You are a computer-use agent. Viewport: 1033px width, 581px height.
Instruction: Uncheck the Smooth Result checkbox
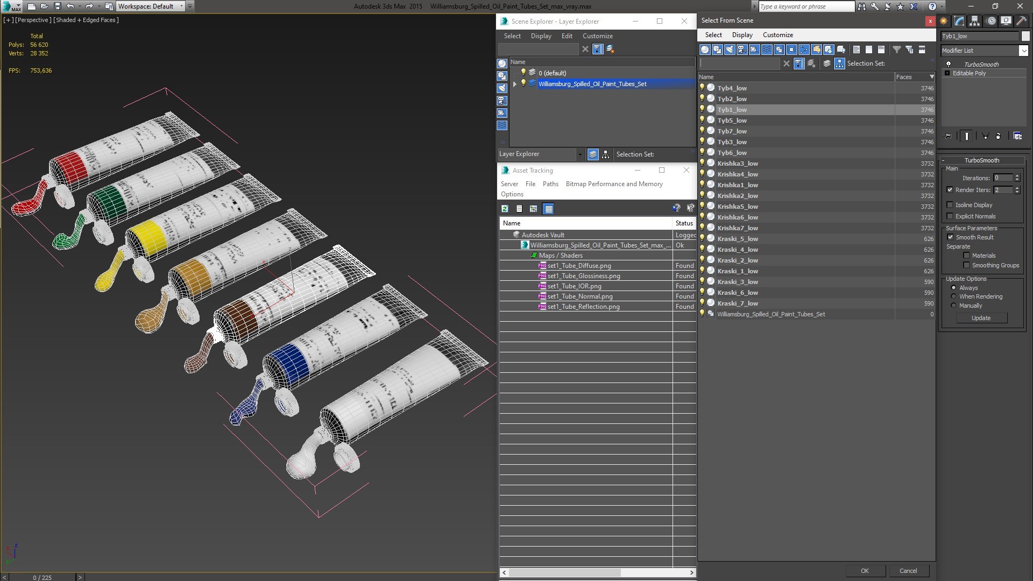point(950,237)
